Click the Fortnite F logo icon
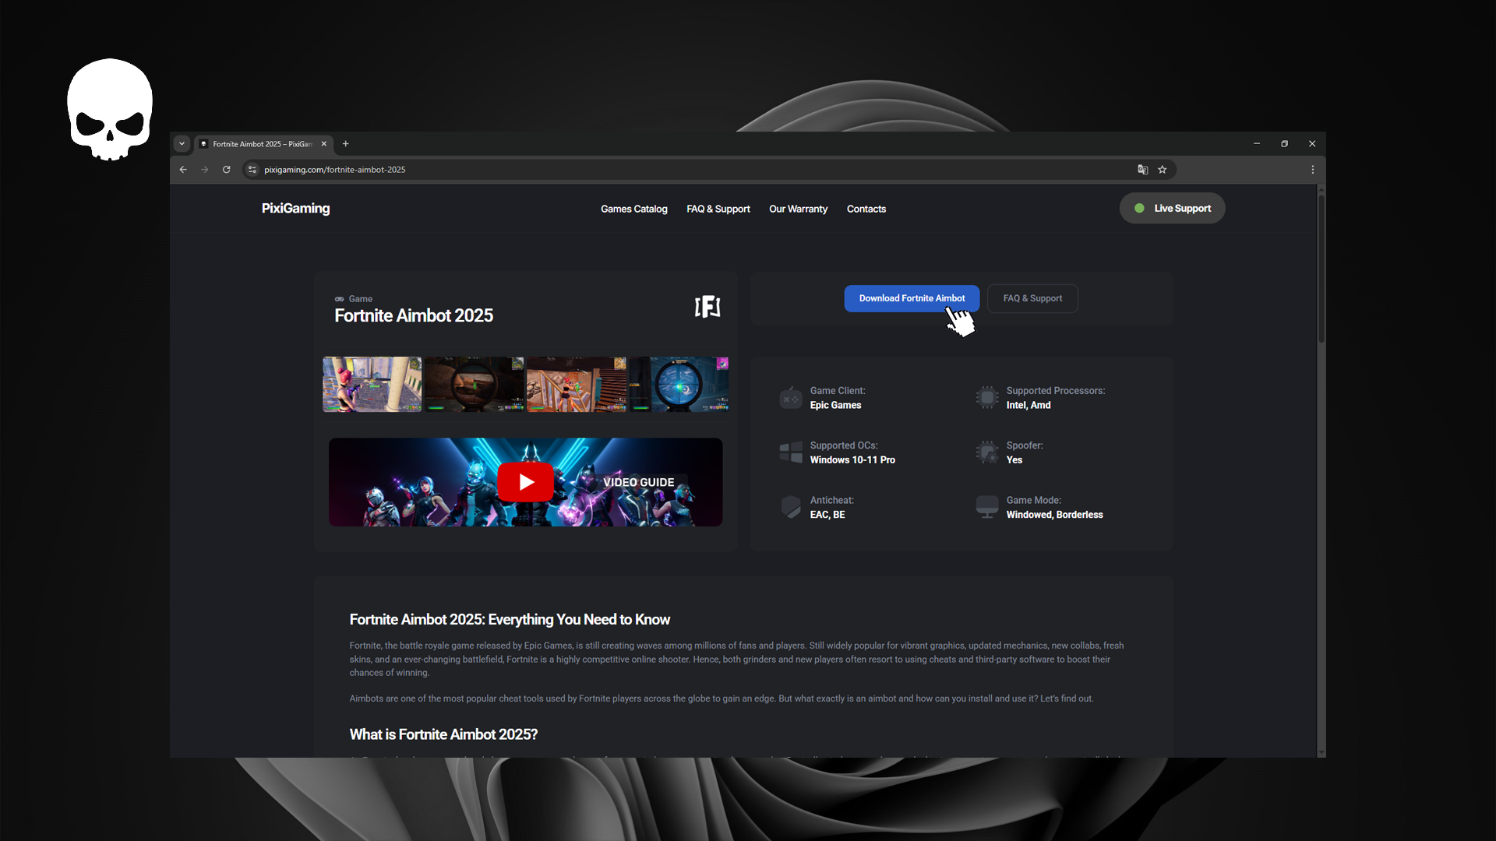The width and height of the screenshot is (1496, 841). coord(707,307)
